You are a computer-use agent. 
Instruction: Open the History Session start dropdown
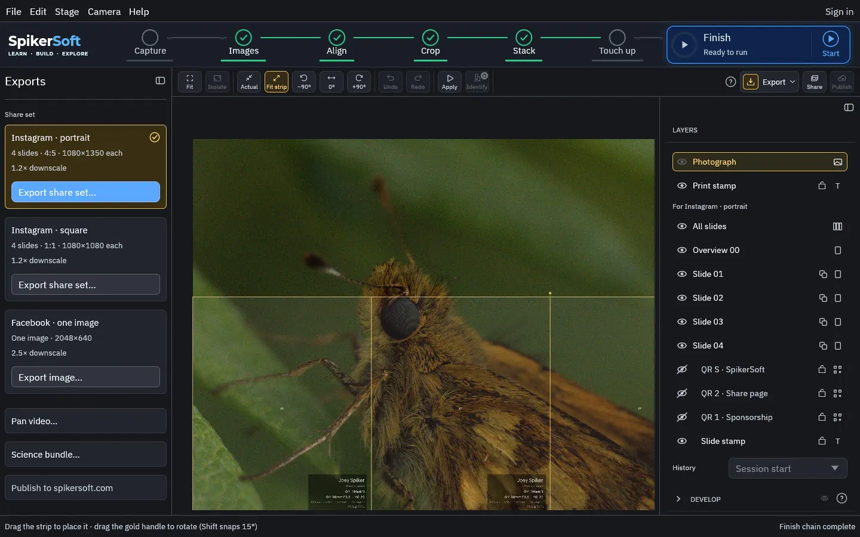(x=788, y=468)
